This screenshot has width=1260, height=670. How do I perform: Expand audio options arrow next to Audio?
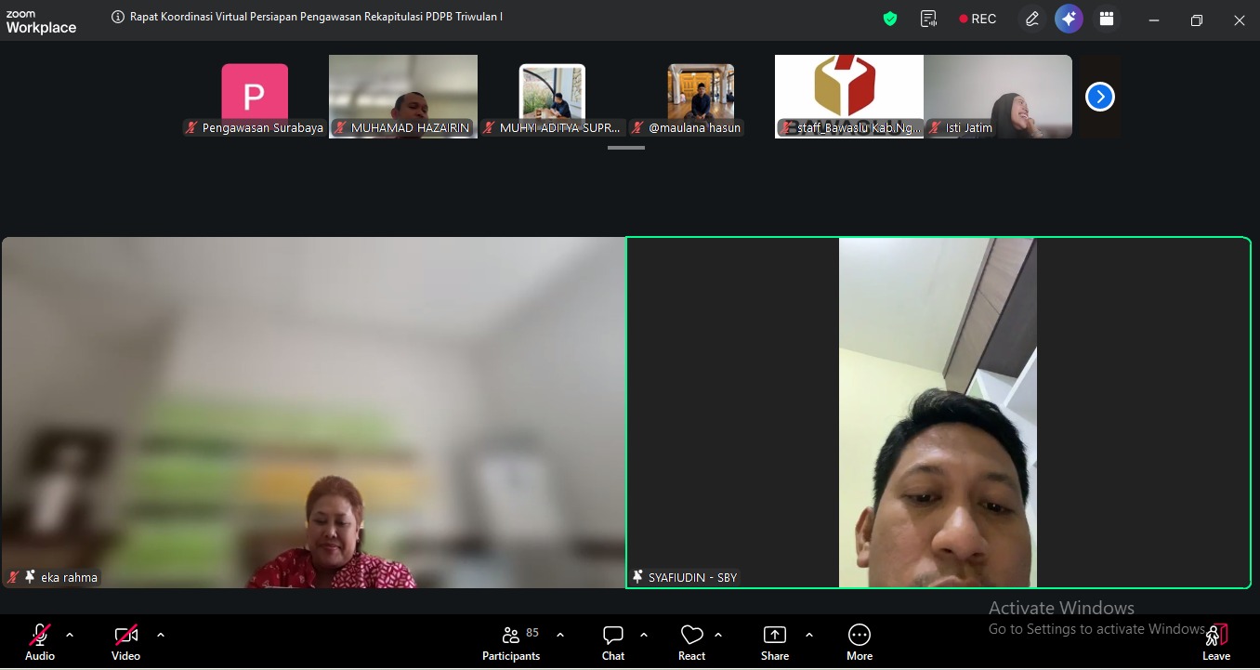70,635
